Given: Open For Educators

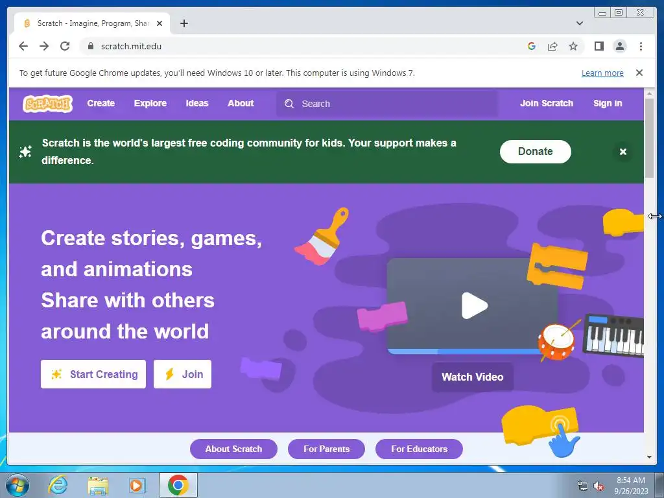Looking at the screenshot, I should (x=419, y=449).
